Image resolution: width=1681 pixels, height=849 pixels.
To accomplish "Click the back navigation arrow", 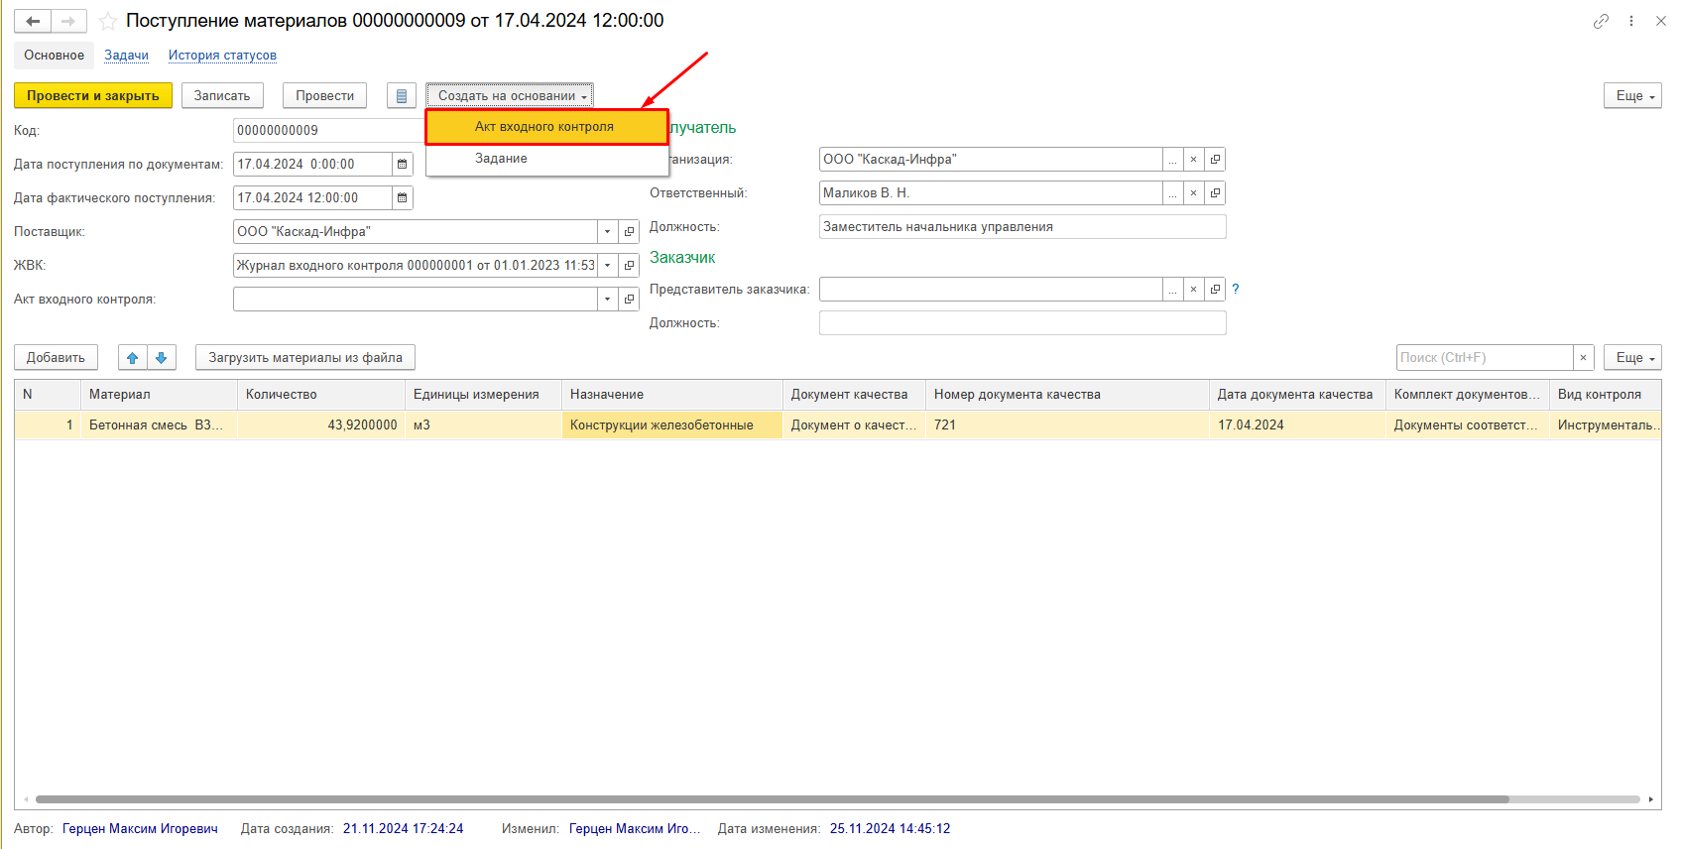I will click(33, 21).
